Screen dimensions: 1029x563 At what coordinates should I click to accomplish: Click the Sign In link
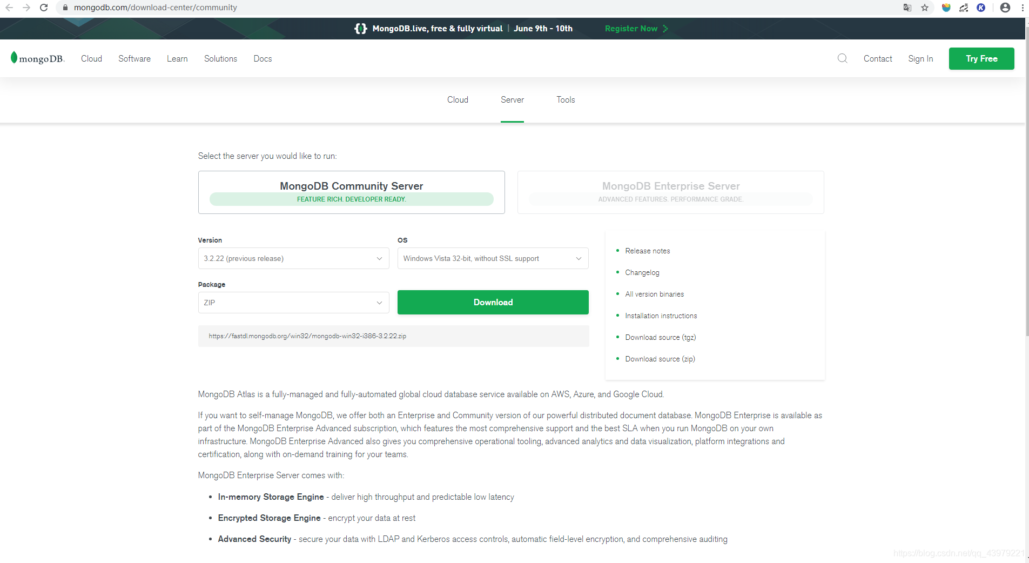[x=920, y=58]
